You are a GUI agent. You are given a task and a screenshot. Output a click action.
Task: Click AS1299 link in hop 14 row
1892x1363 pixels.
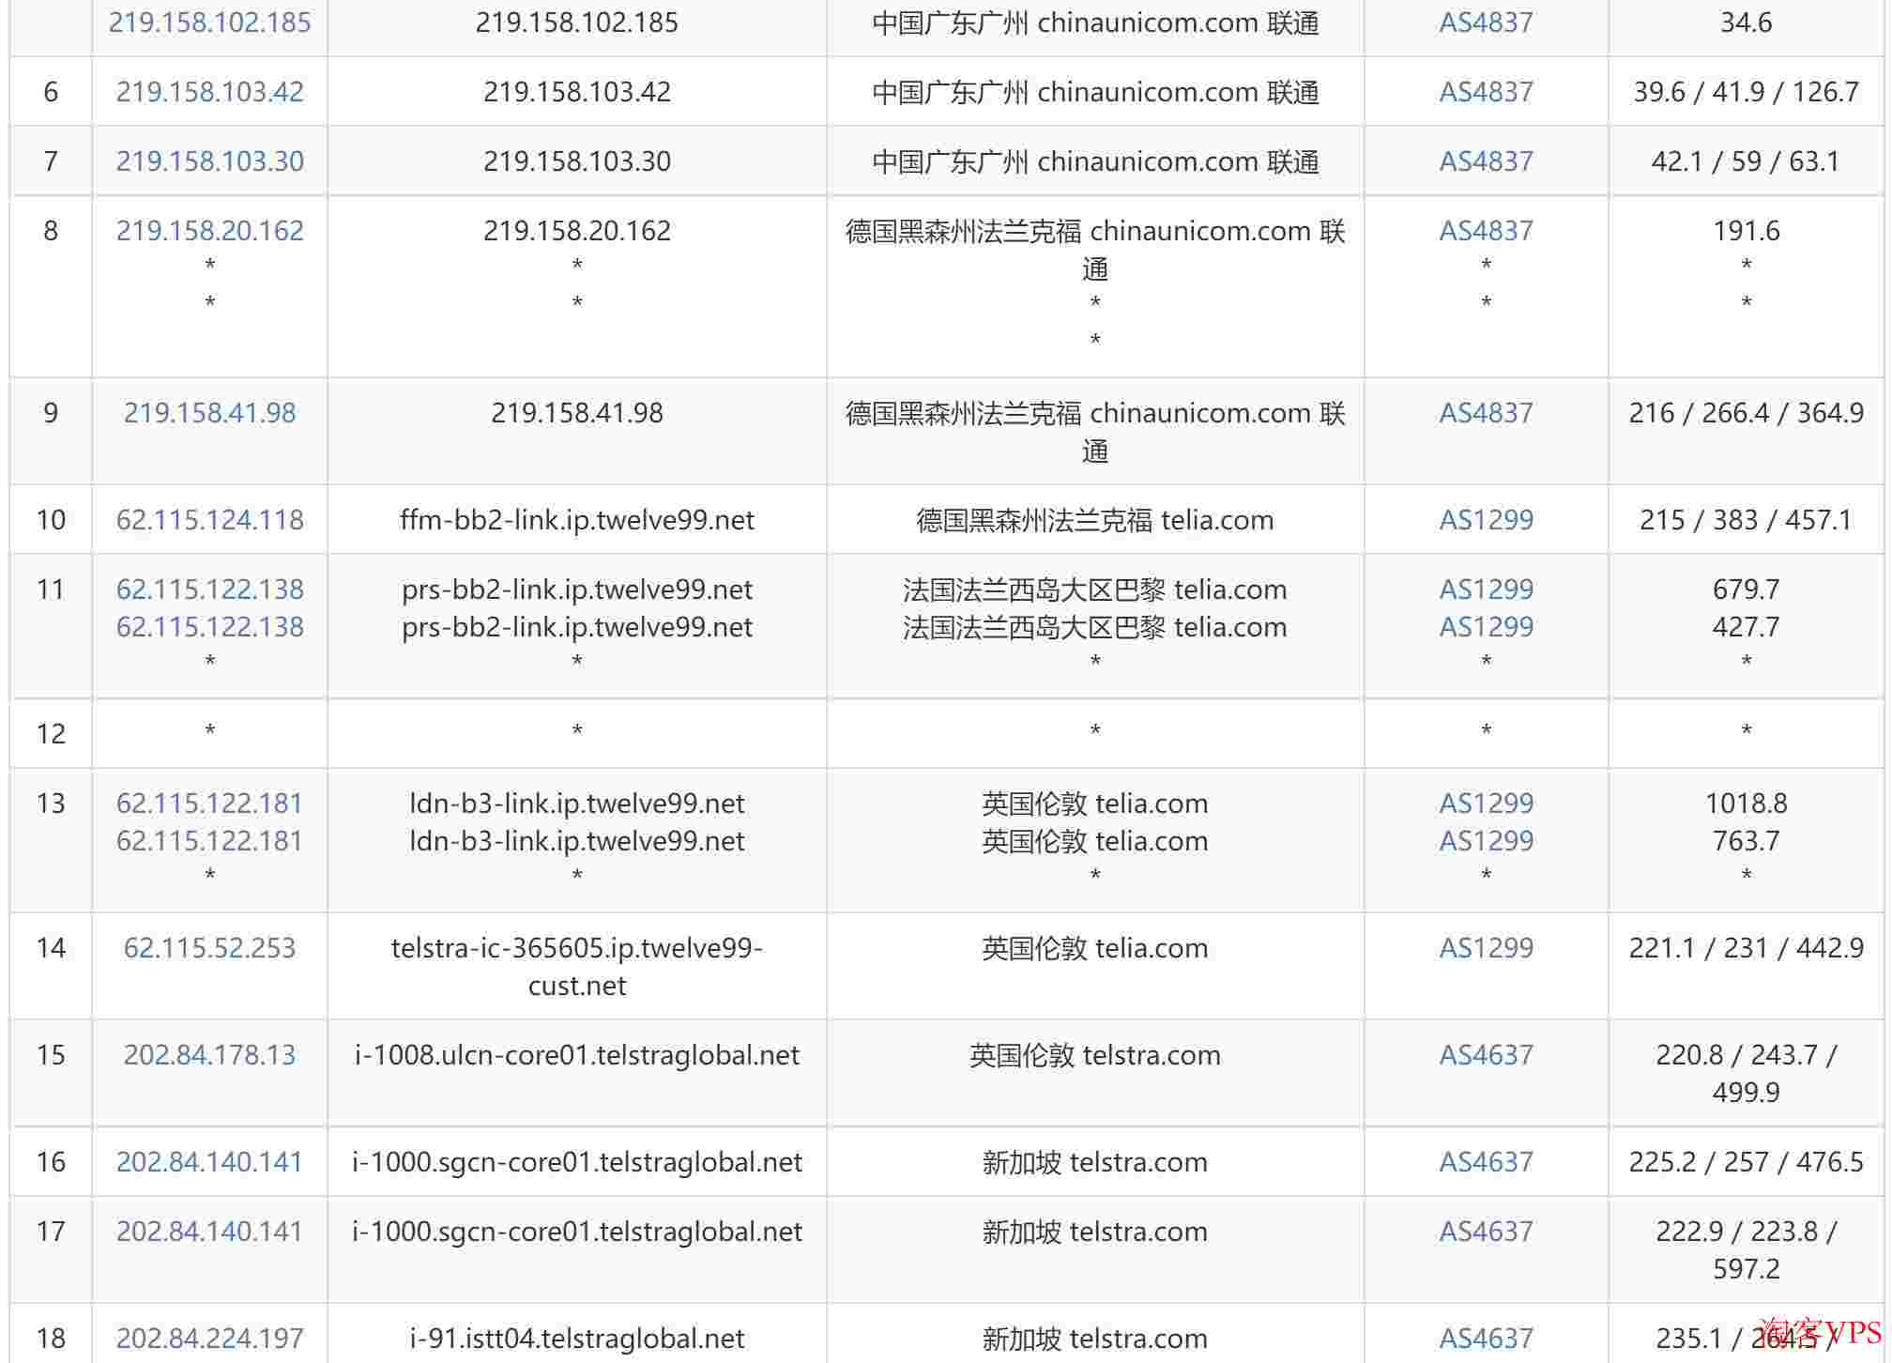[1486, 948]
